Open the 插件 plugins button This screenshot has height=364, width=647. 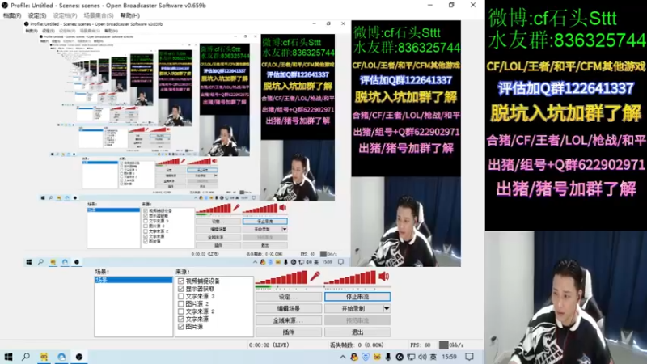pyautogui.click(x=289, y=332)
